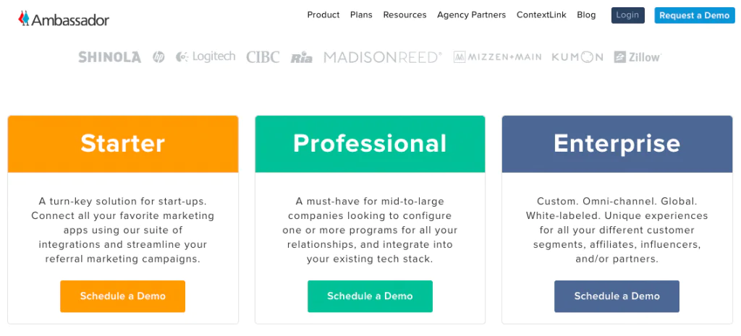Viewport: 741px width, 336px height.
Task: Click the CIBC logo
Action: (x=263, y=57)
